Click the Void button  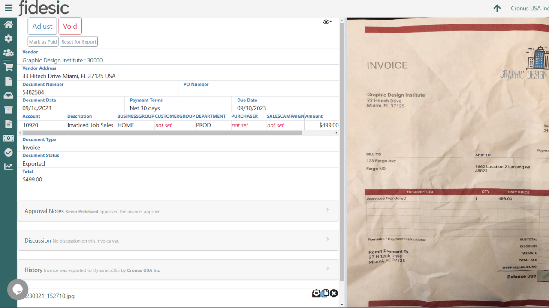coord(70,26)
